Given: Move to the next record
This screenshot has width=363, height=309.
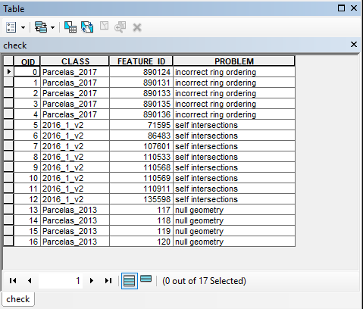Looking at the screenshot, I should [92, 280].
